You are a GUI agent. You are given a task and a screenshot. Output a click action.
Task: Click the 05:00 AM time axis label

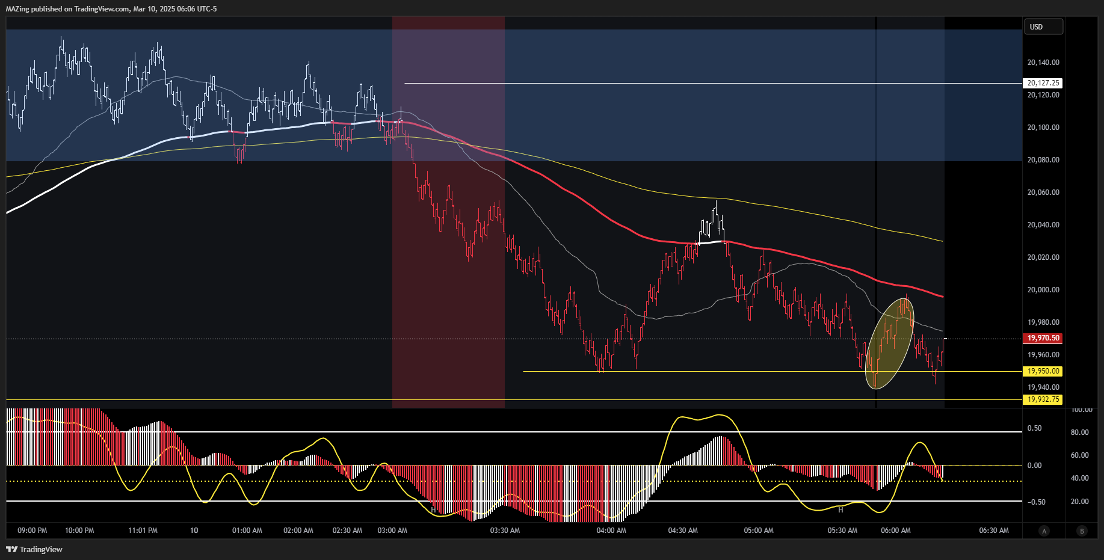(759, 531)
